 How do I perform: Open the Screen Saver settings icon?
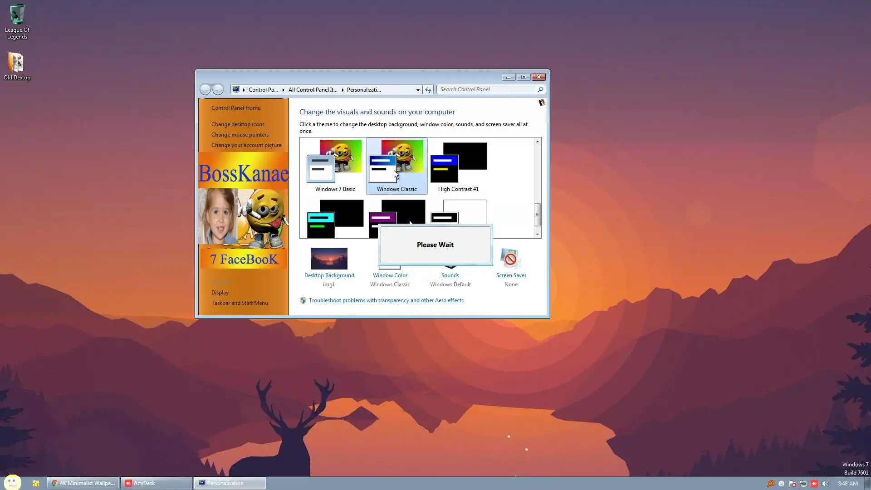[x=510, y=258]
